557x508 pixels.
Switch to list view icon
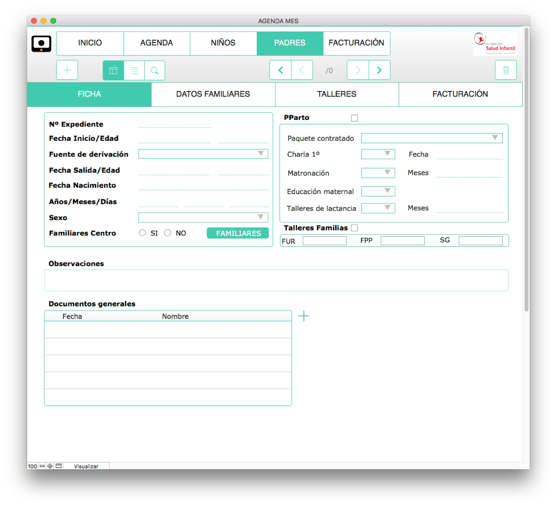(x=134, y=70)
